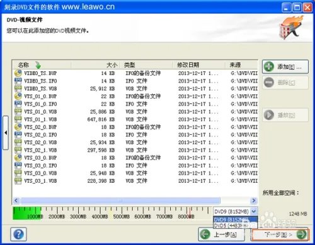Click the VOB icon beside VTS_03_1.VOB

[18, 181]
